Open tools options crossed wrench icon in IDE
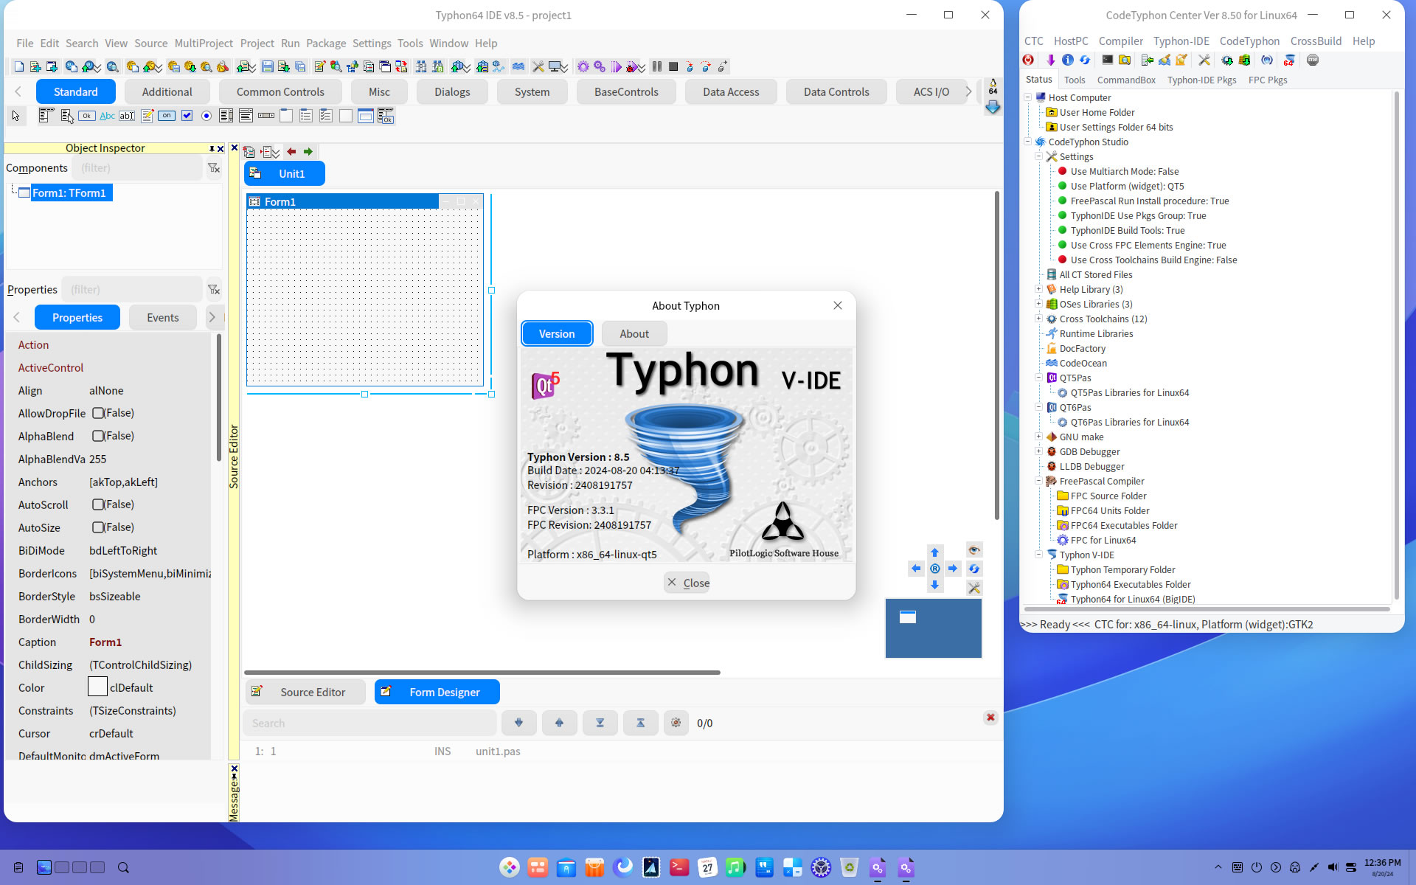The image size is (1416, 885). (538, 67)
